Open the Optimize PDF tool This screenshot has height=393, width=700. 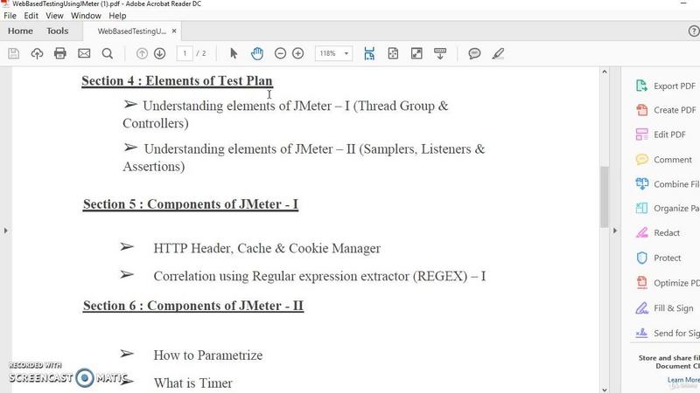667,283
